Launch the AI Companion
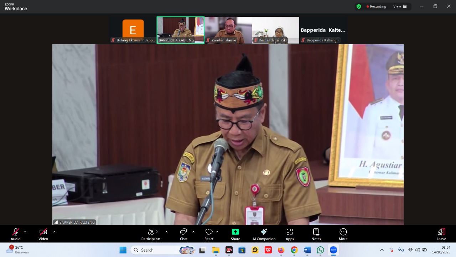 264,234
